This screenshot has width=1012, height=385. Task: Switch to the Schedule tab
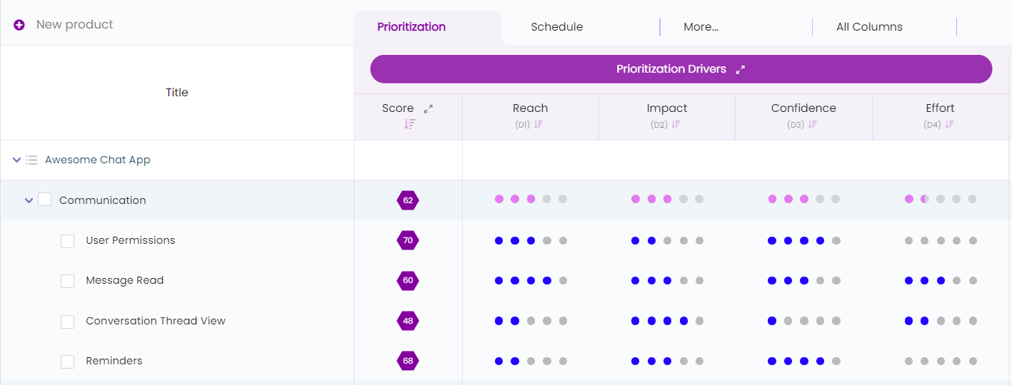(x=556, y=27)
